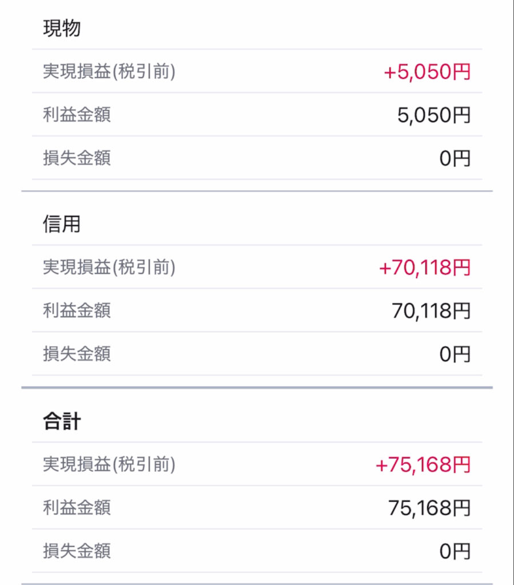Screen dimensions: 514x585
Task: Select the 現物 損失金額 row label
Action: tap(77, 158)
